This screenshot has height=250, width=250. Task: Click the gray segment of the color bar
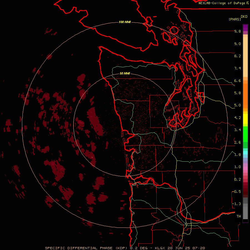245,209
